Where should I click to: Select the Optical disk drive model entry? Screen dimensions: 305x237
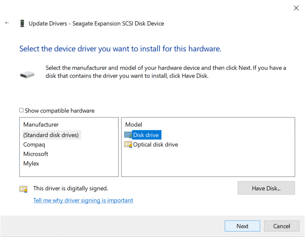[x=155, y=145]
